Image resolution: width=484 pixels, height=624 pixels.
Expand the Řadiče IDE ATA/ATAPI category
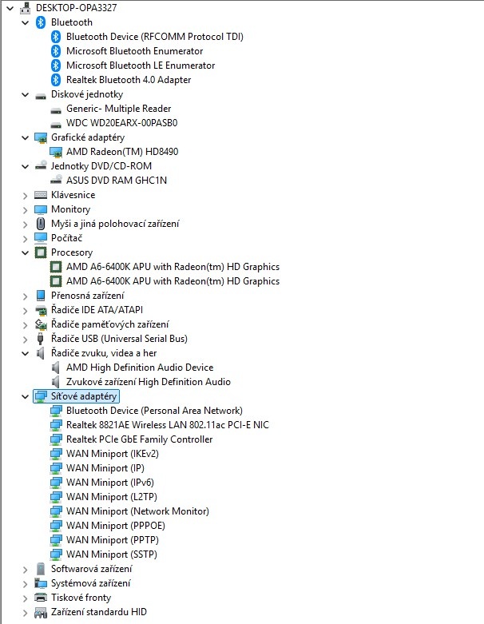[x=25, y=311]
